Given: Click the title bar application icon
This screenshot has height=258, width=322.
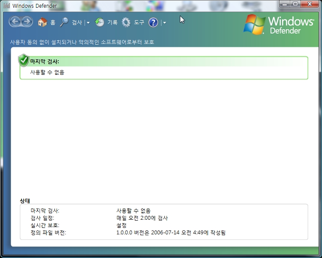Looking at the screenshot, I should coord(6,5).
